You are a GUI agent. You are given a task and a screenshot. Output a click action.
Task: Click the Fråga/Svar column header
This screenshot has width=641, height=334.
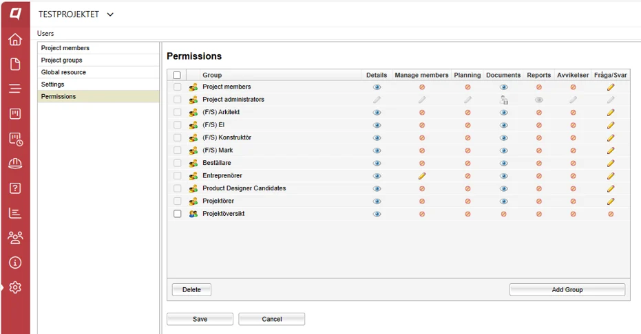[x=610, y=75]
